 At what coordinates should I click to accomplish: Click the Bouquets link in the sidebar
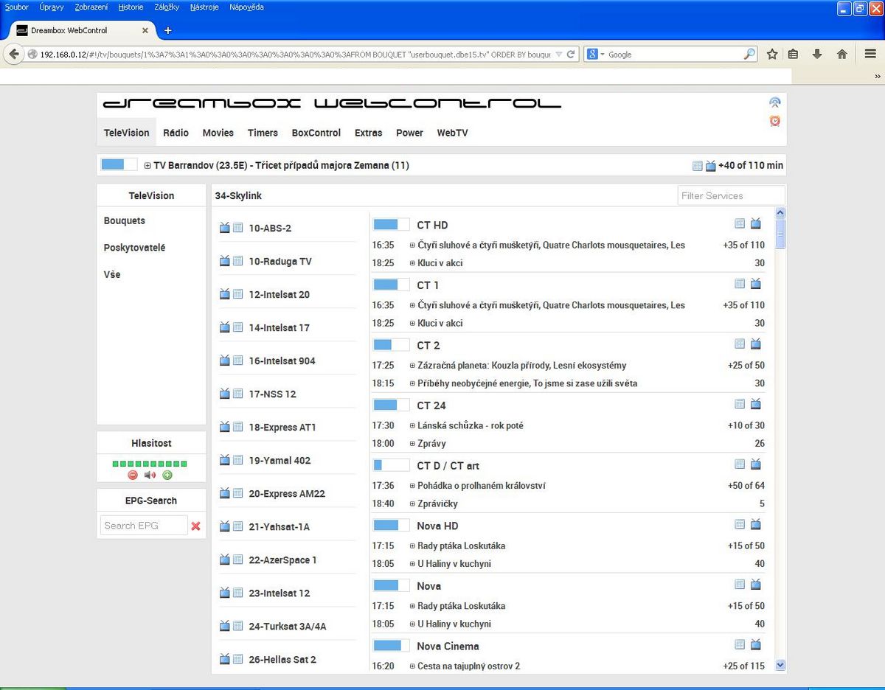[125, 220]
